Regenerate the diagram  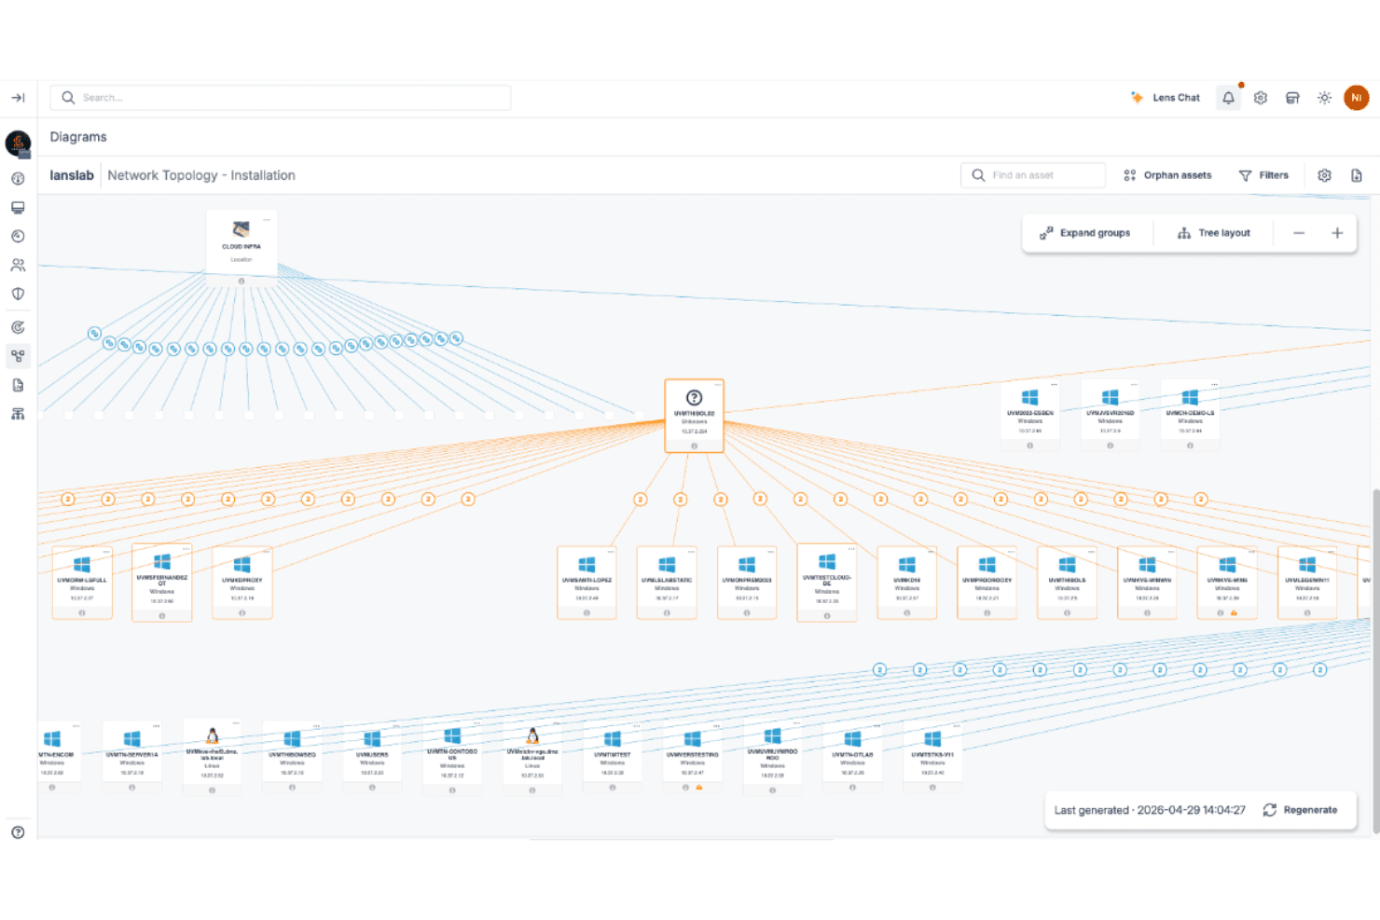1301,810
